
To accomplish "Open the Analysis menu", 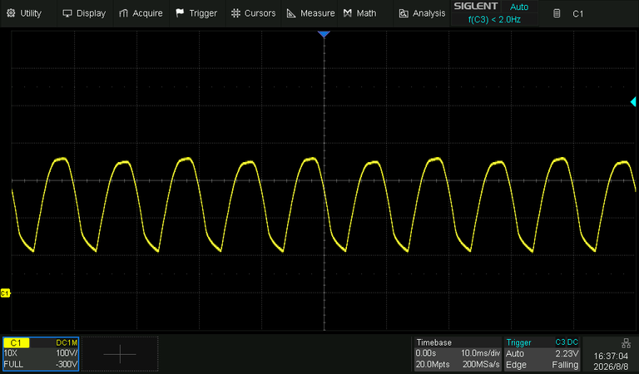I will [422, 13].
